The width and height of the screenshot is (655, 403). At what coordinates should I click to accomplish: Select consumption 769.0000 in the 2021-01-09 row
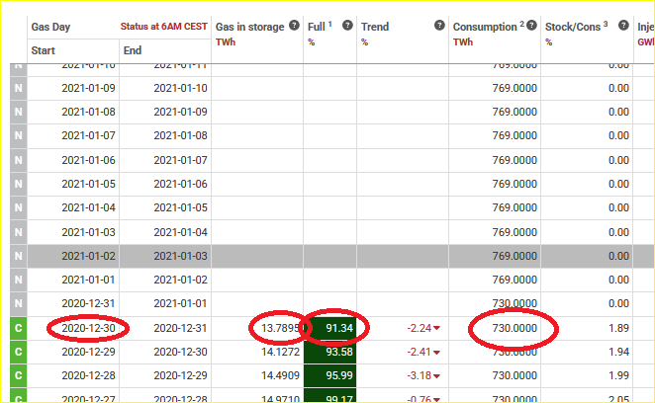(515, 89)
